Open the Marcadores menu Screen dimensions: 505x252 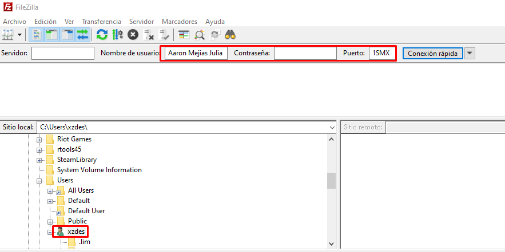(x=180, y=21)
